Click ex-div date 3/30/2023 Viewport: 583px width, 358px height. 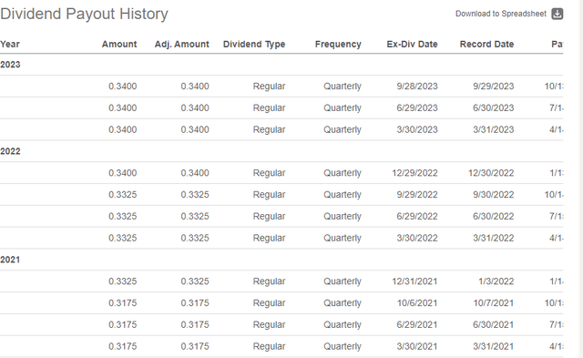tap(417, 129)
